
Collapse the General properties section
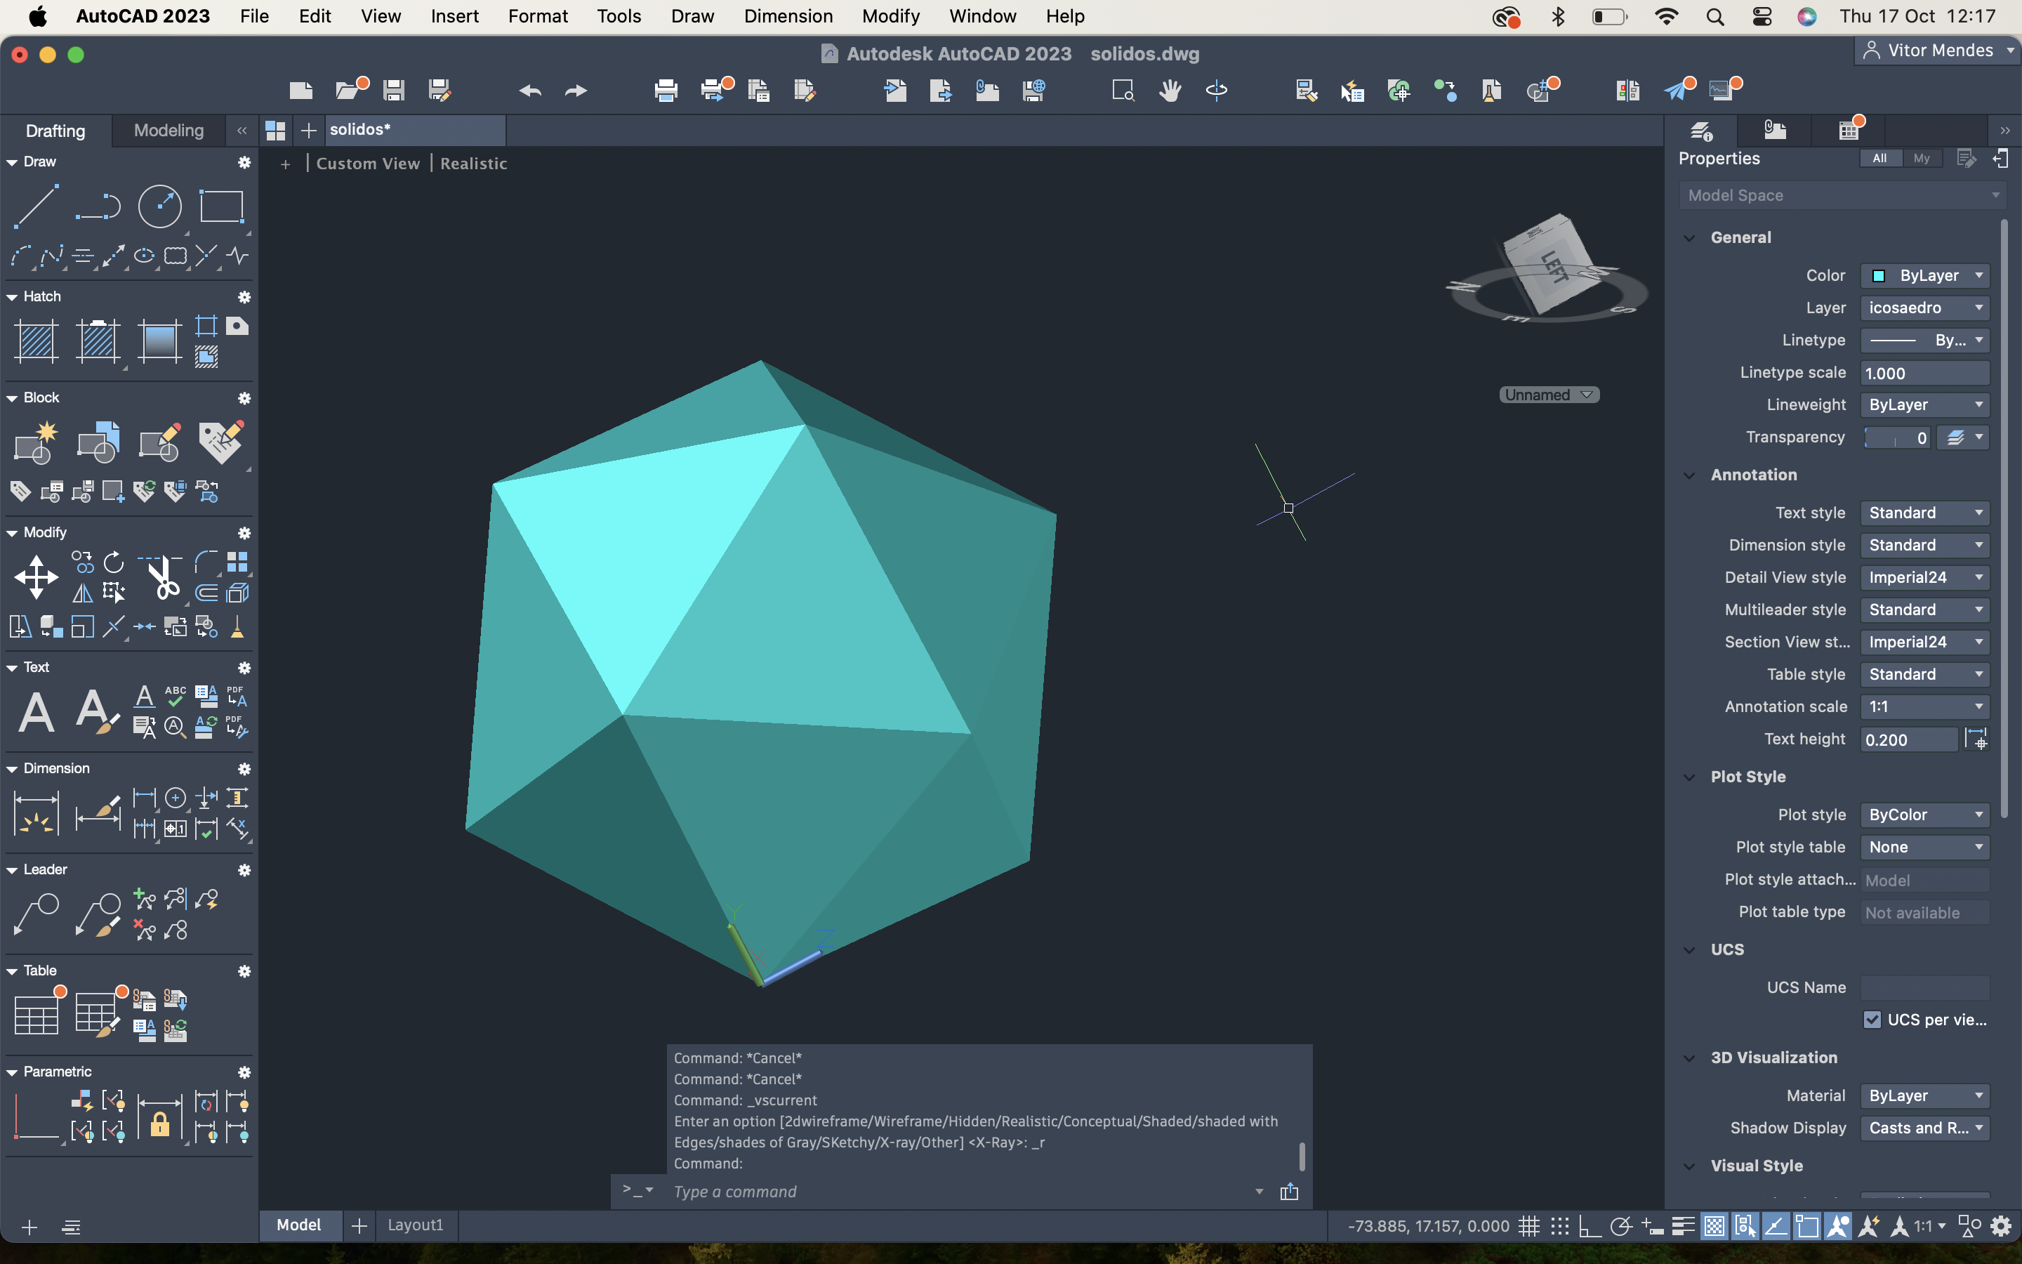[x=1689, y=237]
